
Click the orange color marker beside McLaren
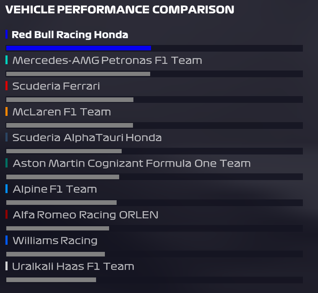(x=7, y=112)
